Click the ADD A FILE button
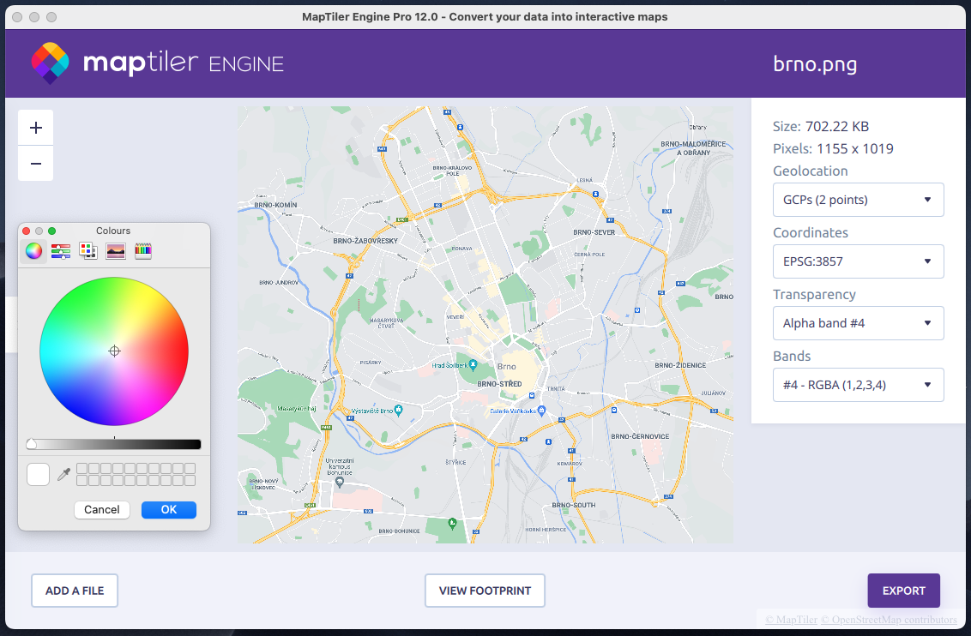 point(75,591)
